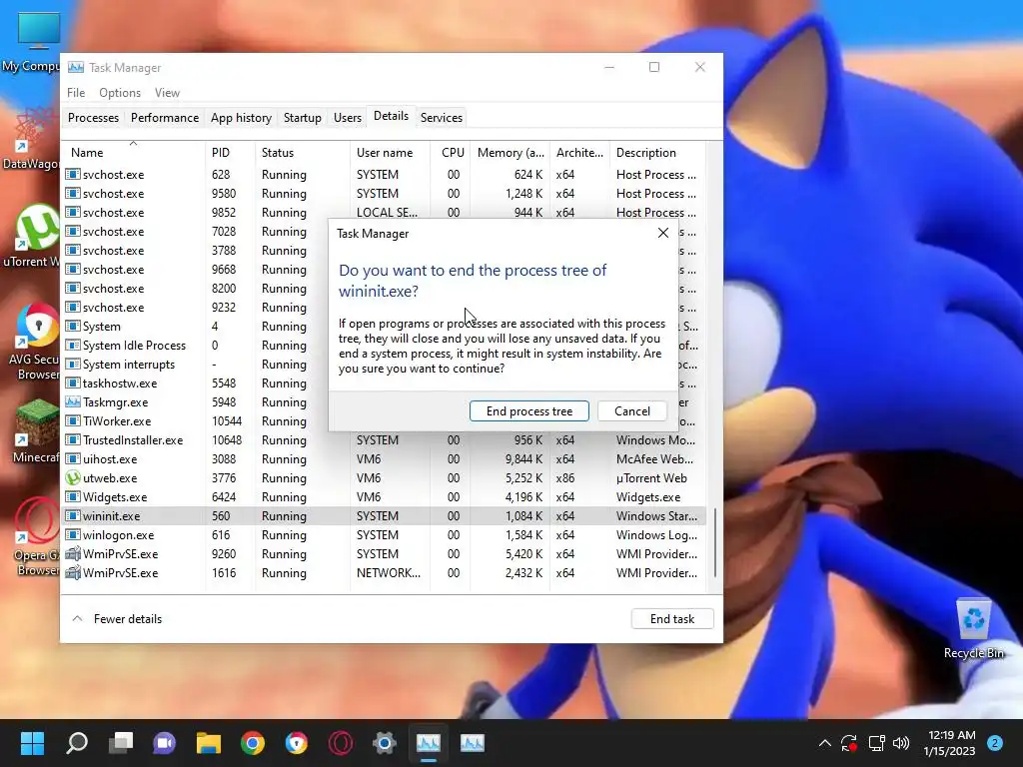The width and height of the screenshot is (1023, 767).
Task: Open the Chat taskbar icon
Action: [165, 742]
